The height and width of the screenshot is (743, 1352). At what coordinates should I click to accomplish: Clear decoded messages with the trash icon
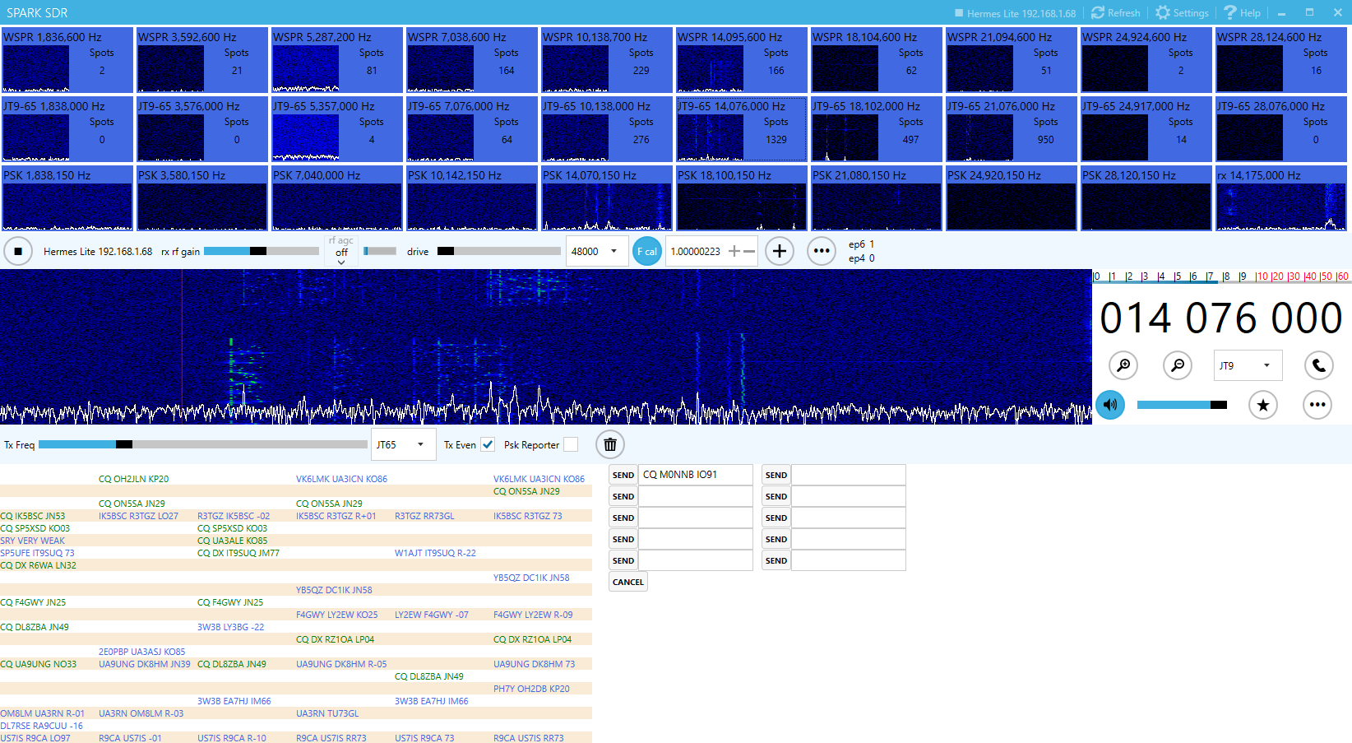point(610,444)
